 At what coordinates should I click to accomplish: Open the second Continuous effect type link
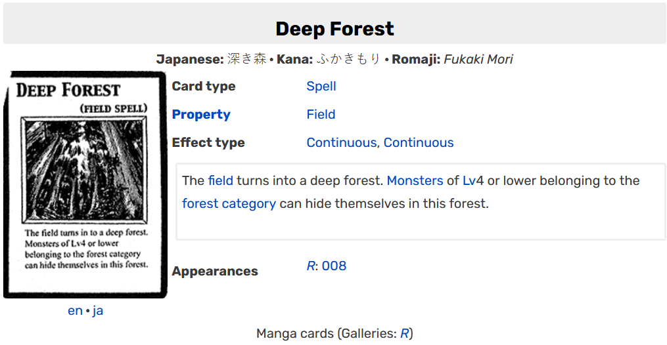419,142
